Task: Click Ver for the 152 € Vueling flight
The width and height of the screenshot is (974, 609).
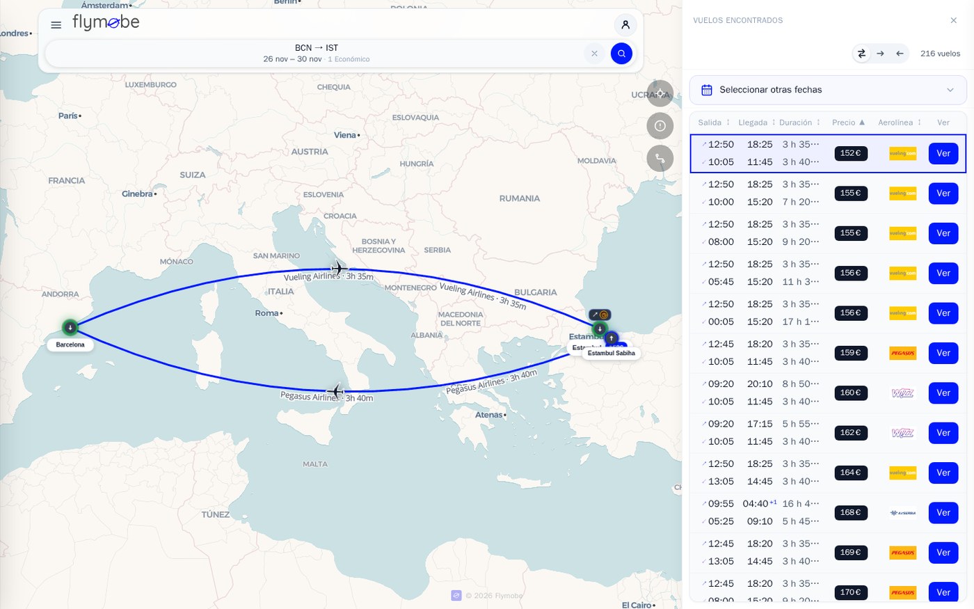Action: click(x=943, y=154)
